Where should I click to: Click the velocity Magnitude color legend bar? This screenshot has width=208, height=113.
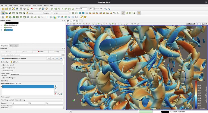[196, 94]
